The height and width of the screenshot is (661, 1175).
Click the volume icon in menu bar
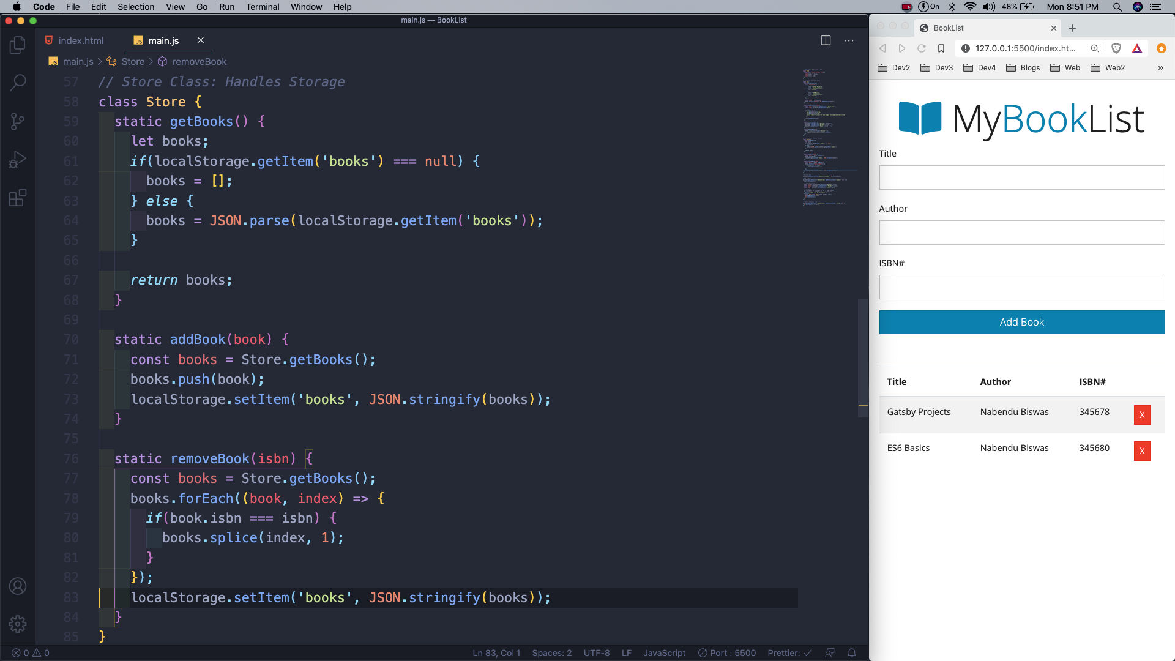click(x=989, y=7)
